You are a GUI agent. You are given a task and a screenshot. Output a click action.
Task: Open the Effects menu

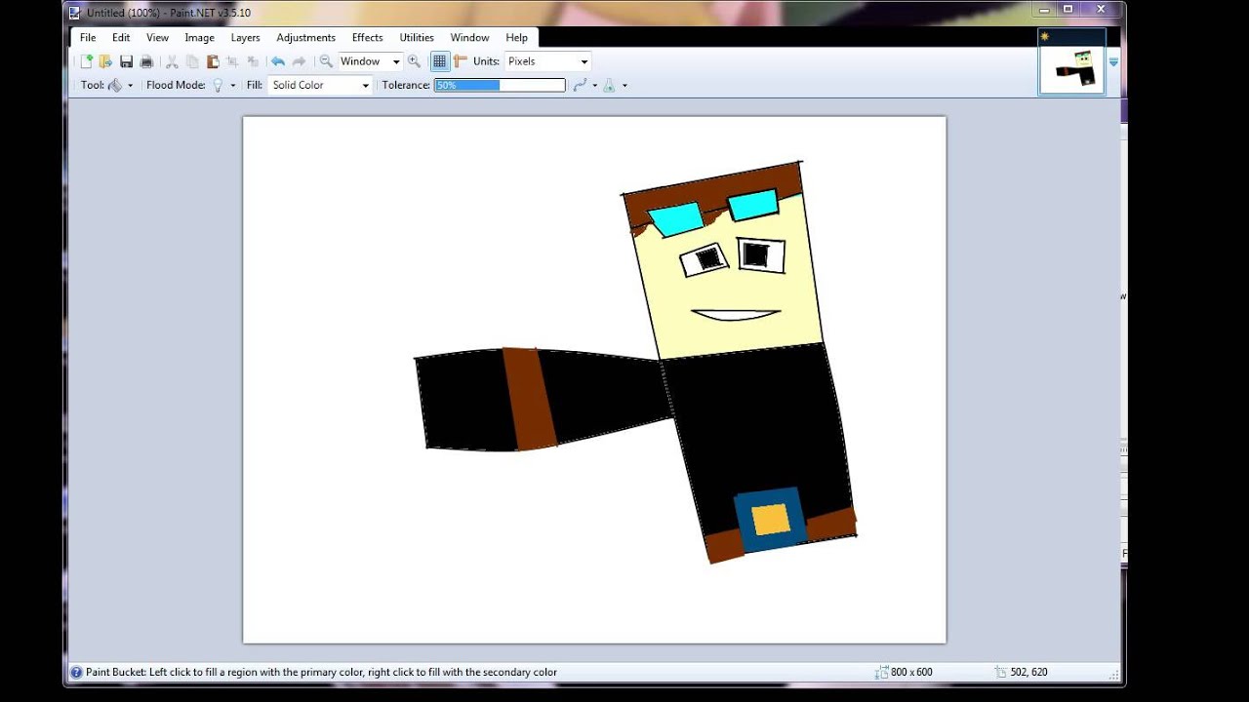click(367, 38)
